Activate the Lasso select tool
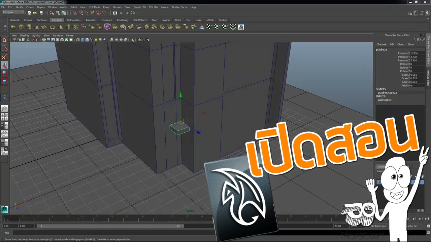The height and width of the screenshot is (242, 431). tap(4, 49)
